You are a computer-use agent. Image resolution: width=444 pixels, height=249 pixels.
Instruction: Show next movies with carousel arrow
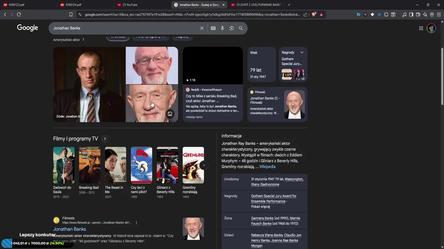[x=204, y=165]
